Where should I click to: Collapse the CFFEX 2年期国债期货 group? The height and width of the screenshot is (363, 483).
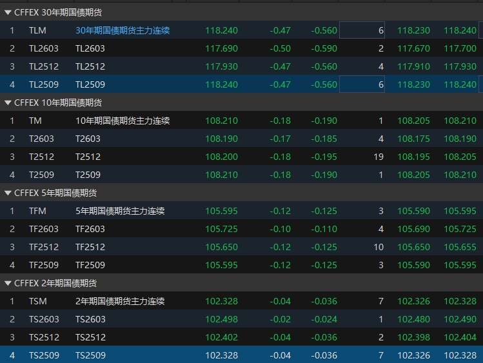point(8,283)
